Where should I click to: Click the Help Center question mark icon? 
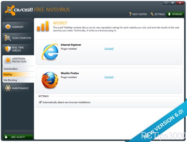130,14
